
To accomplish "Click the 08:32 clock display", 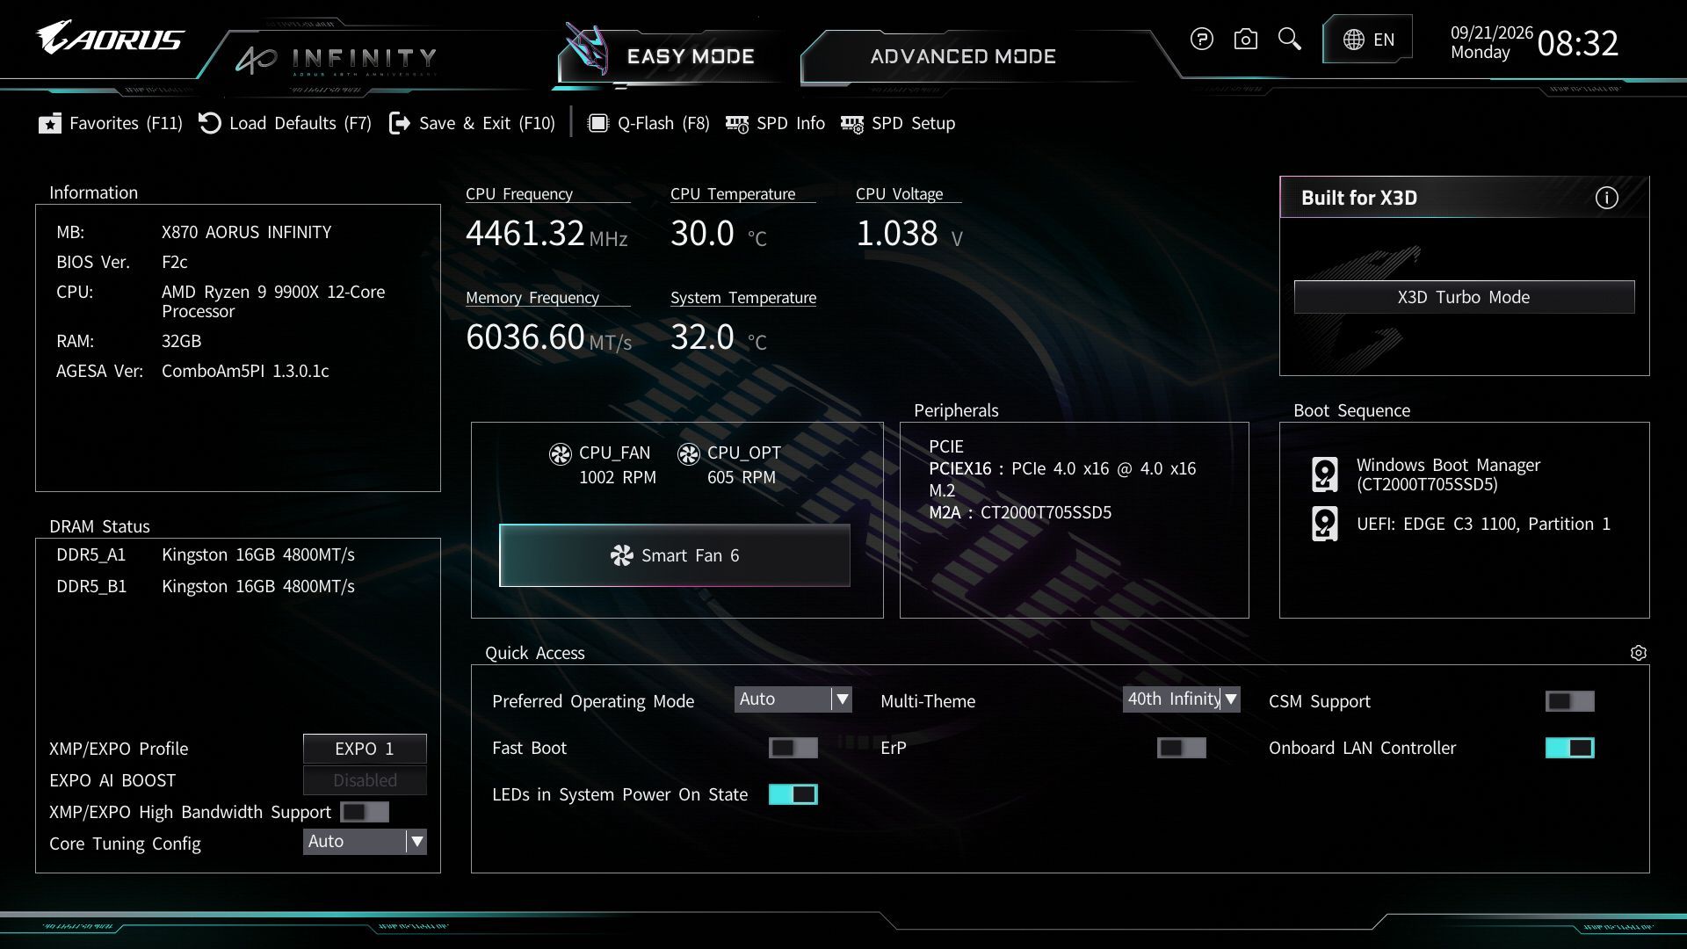I will [x=1578, y=43].
